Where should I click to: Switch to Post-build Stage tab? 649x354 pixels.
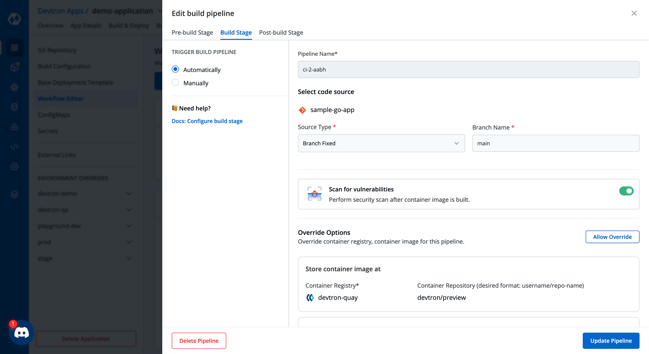pyautogui.click(x=281, y=33)
